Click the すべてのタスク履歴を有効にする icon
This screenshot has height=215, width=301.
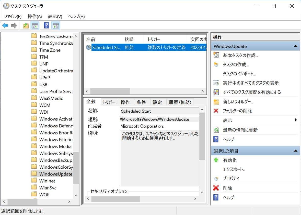tap(216, 92)
